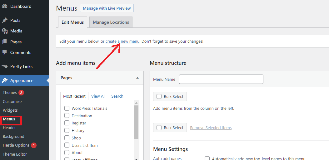The image size is (329, 160).
Task: Click the Themes update badge showing 2
Action: pyautogui.click(x=21, y=93)
